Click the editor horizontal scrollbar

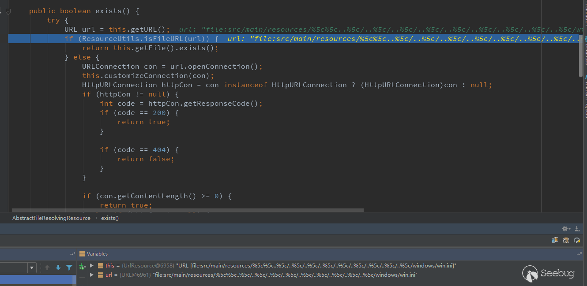pyautogui.click(x=188, y=210)
